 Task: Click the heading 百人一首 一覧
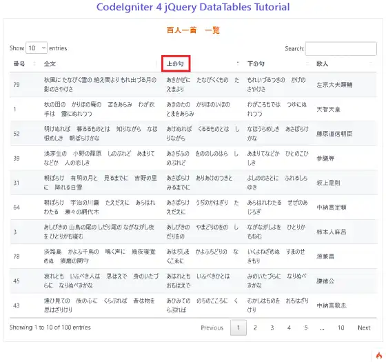(x=193, y=30)
